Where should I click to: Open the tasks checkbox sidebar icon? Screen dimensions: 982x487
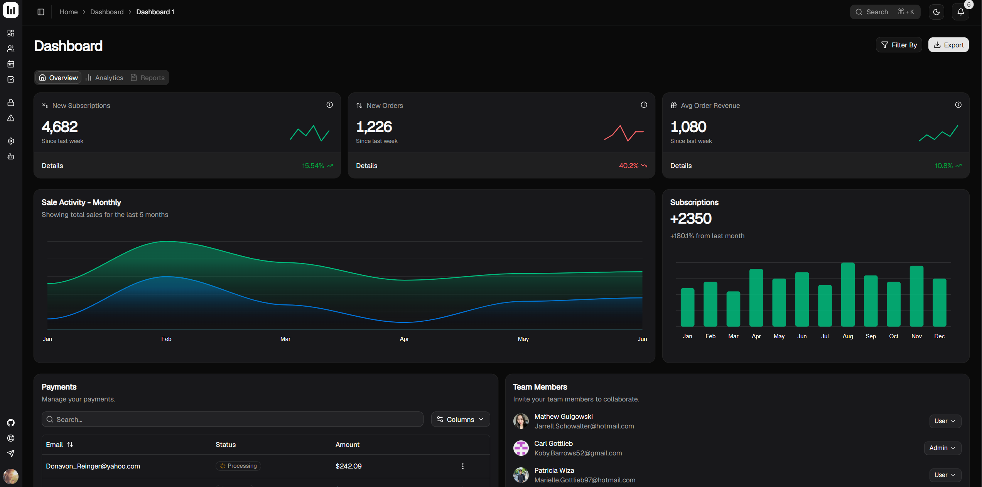coord(11,79)
